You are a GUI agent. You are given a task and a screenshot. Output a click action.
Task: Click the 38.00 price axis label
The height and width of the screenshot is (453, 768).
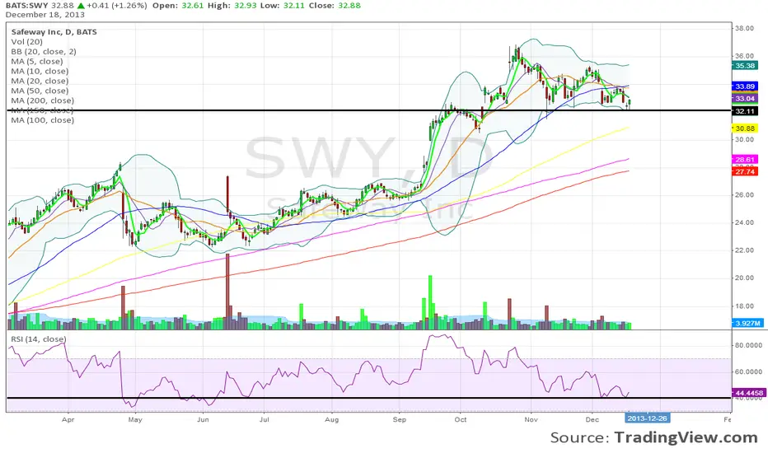pos(744,28)
